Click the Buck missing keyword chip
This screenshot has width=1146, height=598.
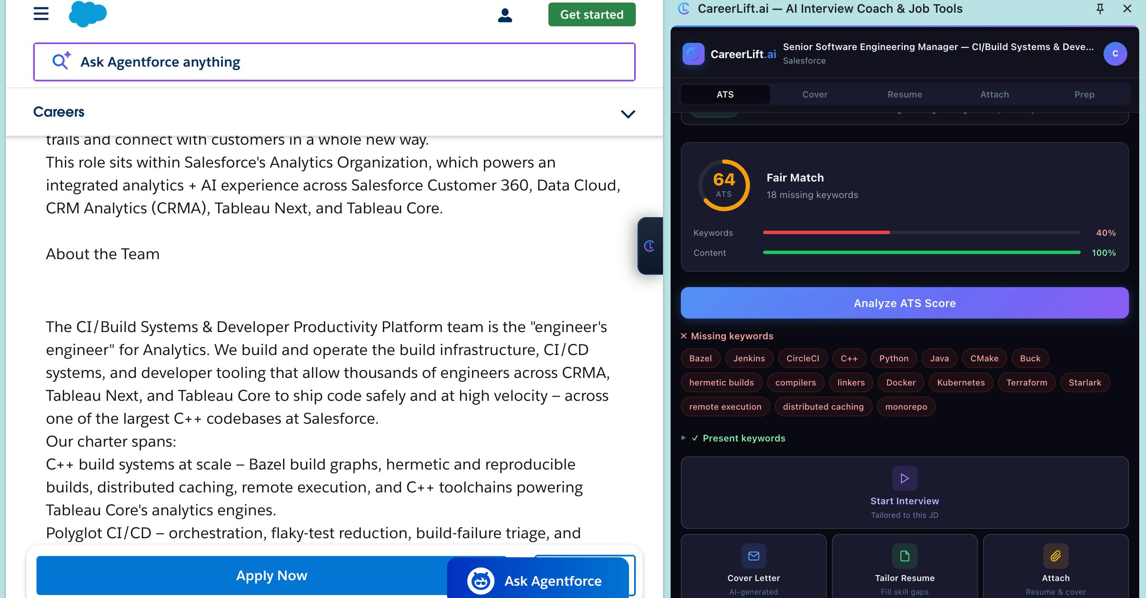pos(1030,358)
